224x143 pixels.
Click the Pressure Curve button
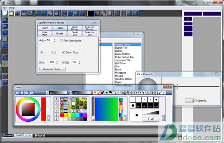pos(52,69)
